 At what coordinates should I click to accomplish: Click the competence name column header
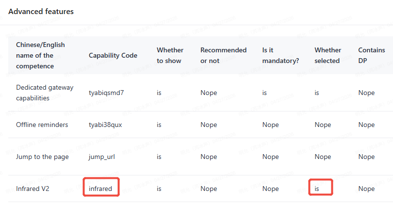pyautogui.click(x=40, y=55)
